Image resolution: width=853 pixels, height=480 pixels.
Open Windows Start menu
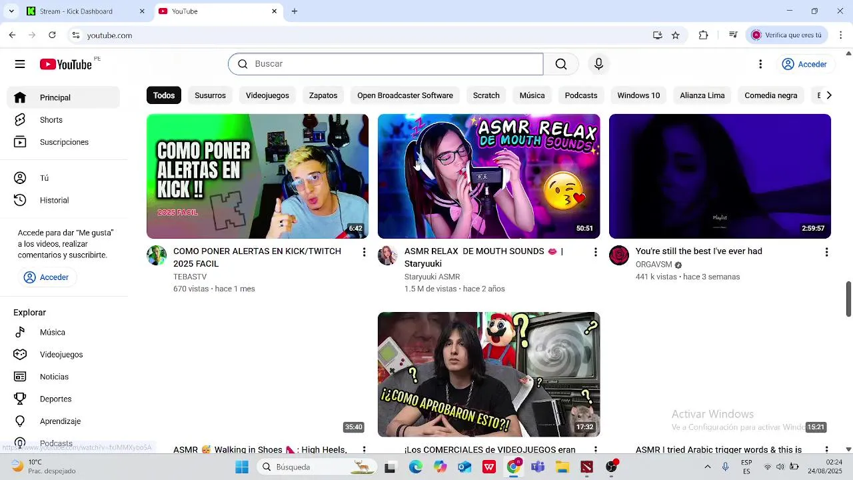coord(242,467)
